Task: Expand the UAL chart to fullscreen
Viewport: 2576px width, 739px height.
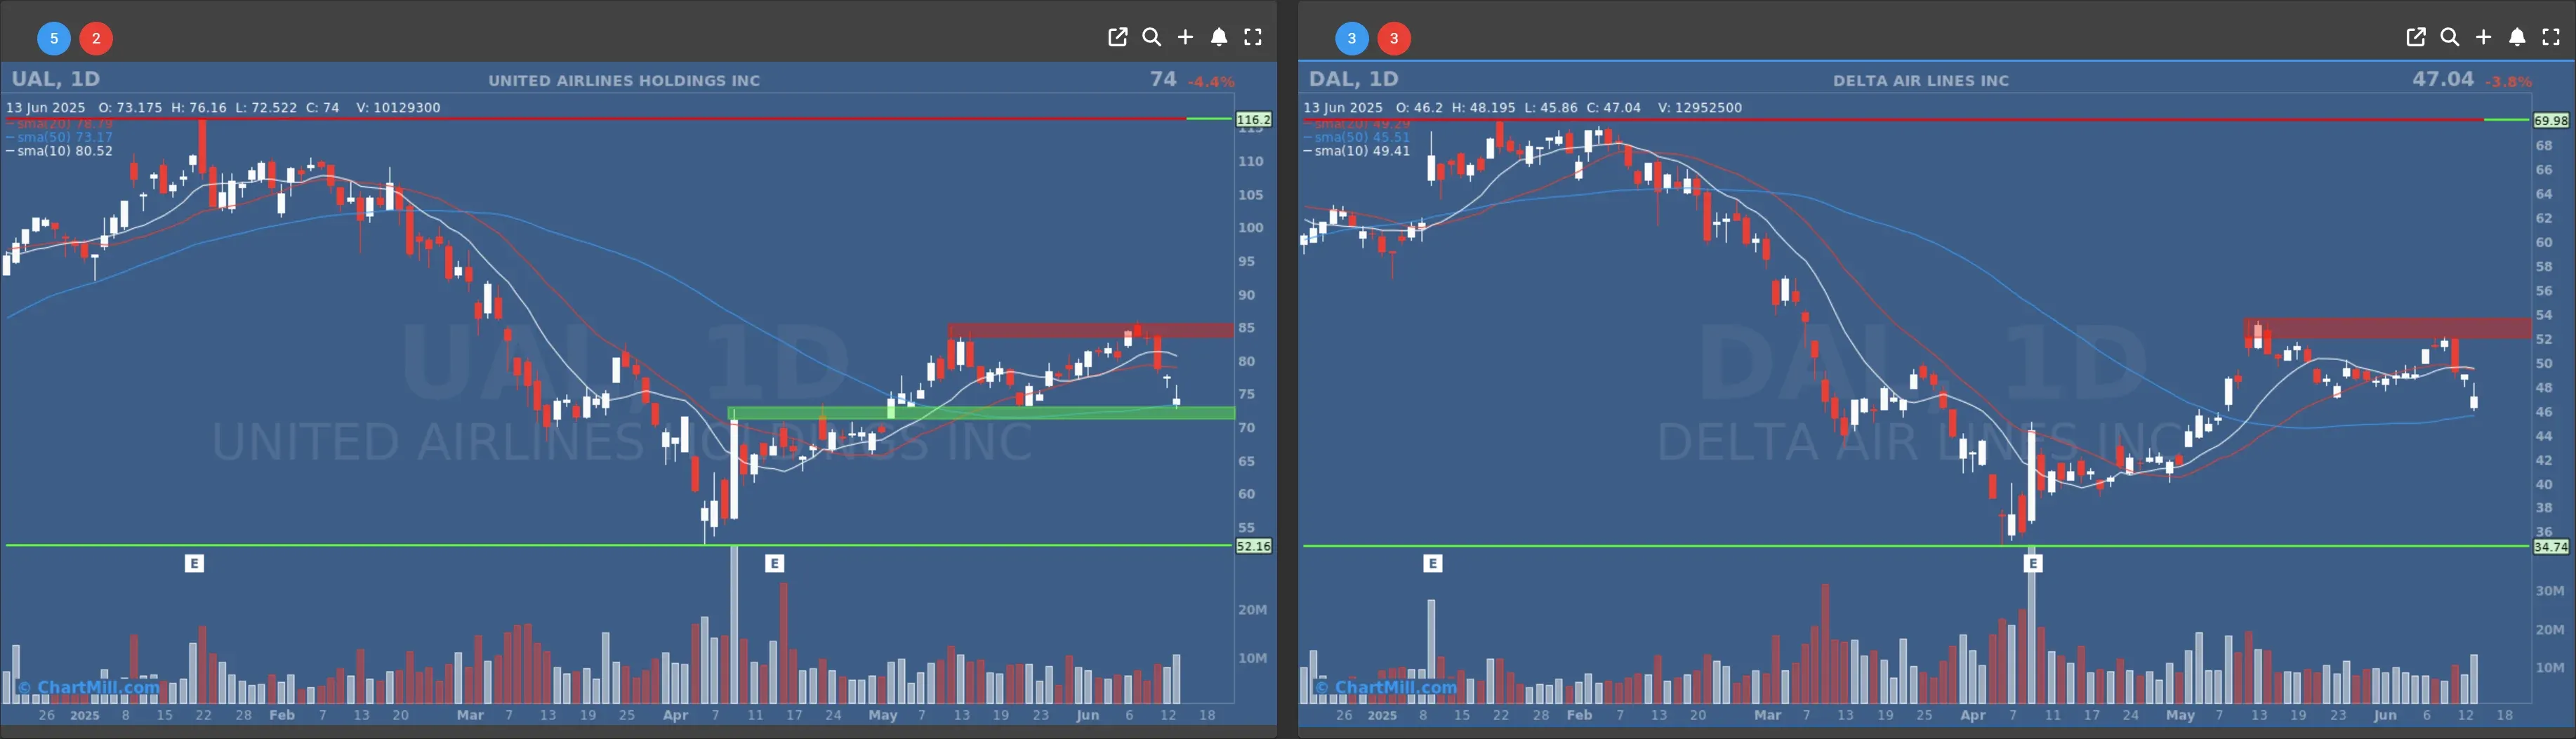Action: click(x=1252, y=37)
